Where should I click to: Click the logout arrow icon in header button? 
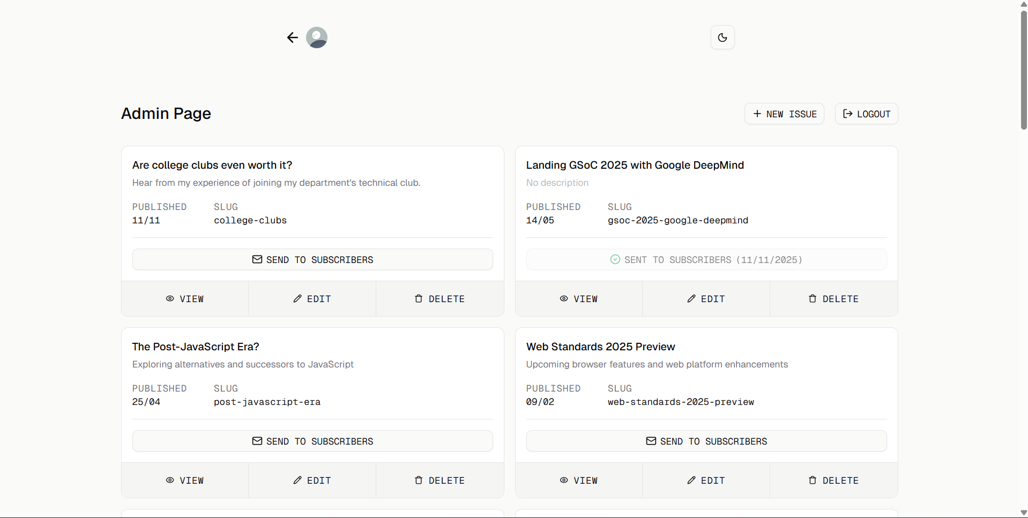click(x=848, y=114)
